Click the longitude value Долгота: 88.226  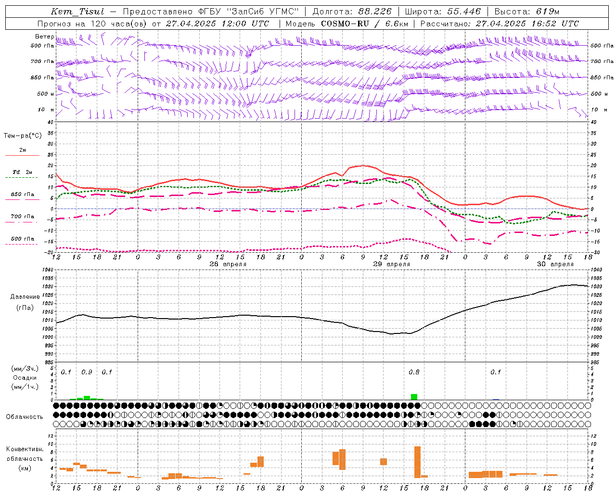352,12
